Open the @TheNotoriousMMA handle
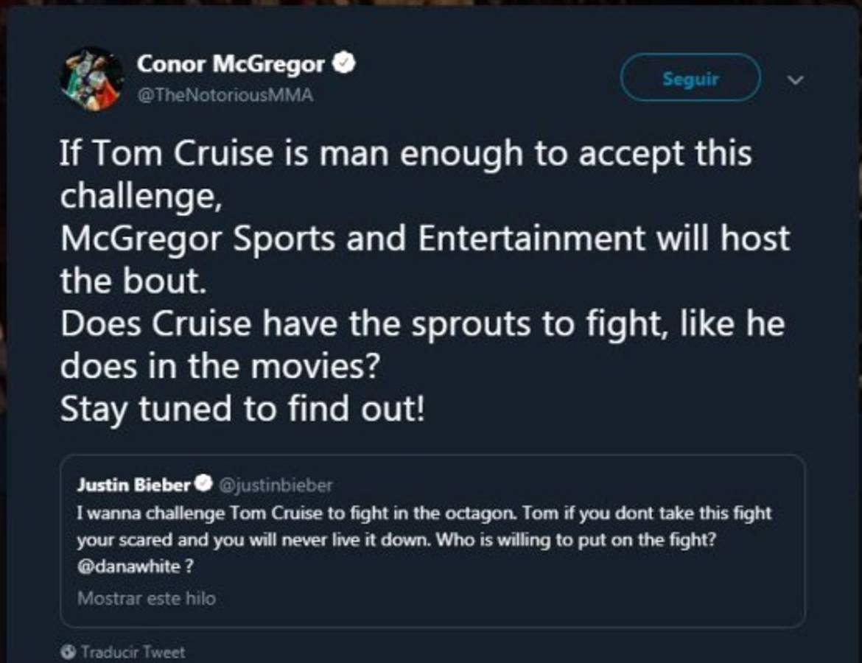862x663 pixels. click(225, 95)
